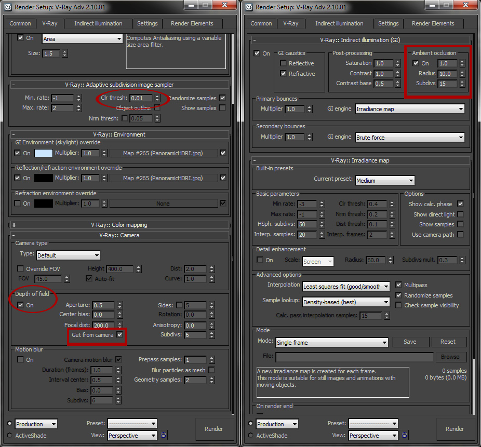This screenshot has width=481, height=447.
Task: Expand the V-Ray Color mapping rollout
Action: coord(14,225)
